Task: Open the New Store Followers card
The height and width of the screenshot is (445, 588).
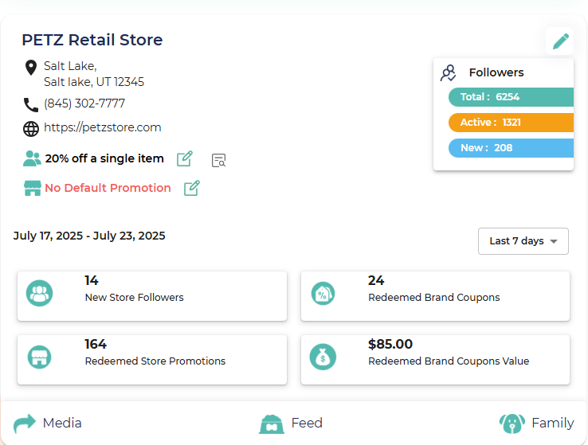Action: pos(152,295)
